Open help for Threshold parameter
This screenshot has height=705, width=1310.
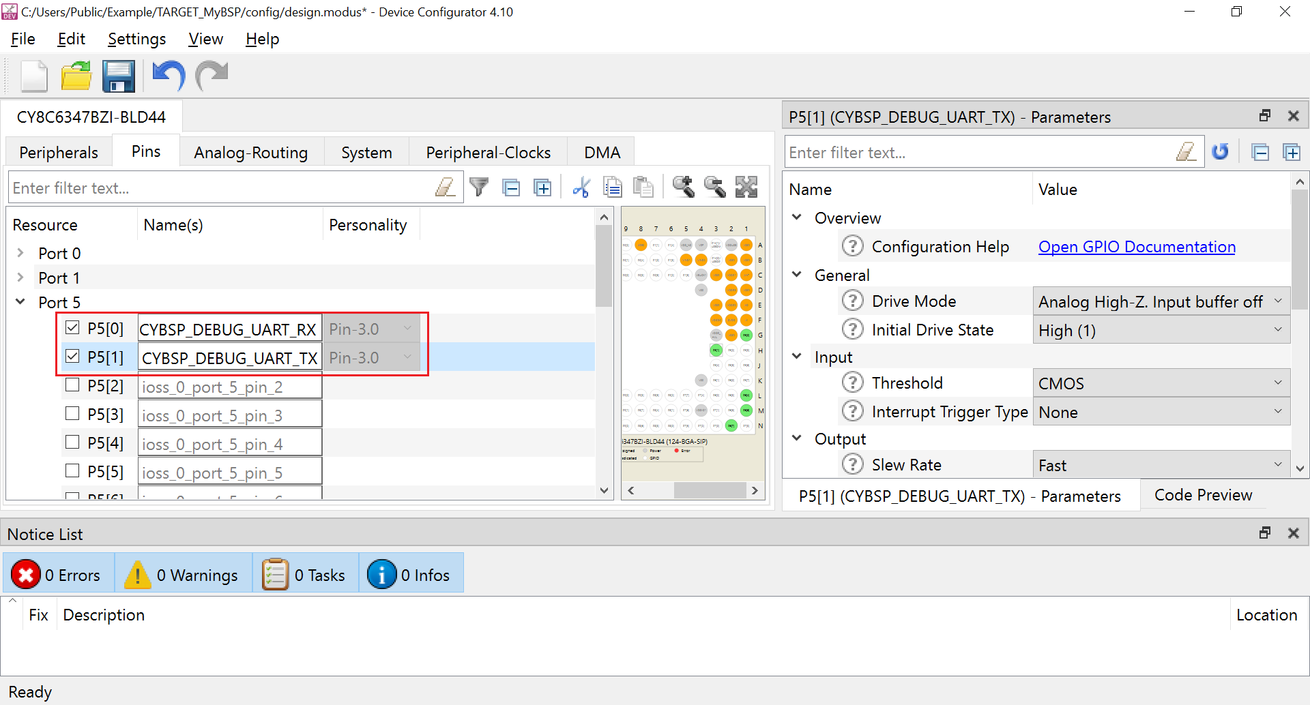[x=852, y=382]
